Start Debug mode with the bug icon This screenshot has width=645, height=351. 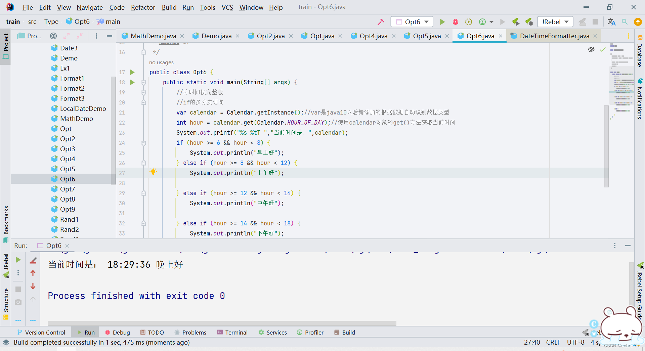tap(455, 21)
